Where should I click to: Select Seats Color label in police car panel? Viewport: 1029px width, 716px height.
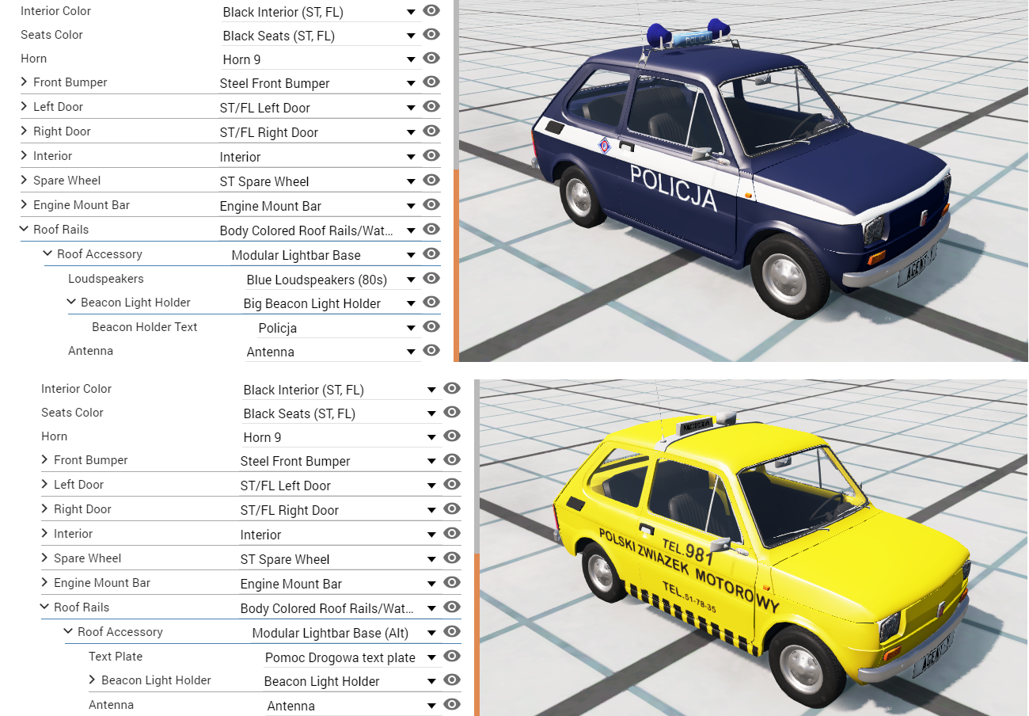(x=51, y=35)
